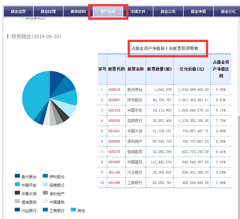
Task: Click the 股票名称 column header
Action: (136, 69)
